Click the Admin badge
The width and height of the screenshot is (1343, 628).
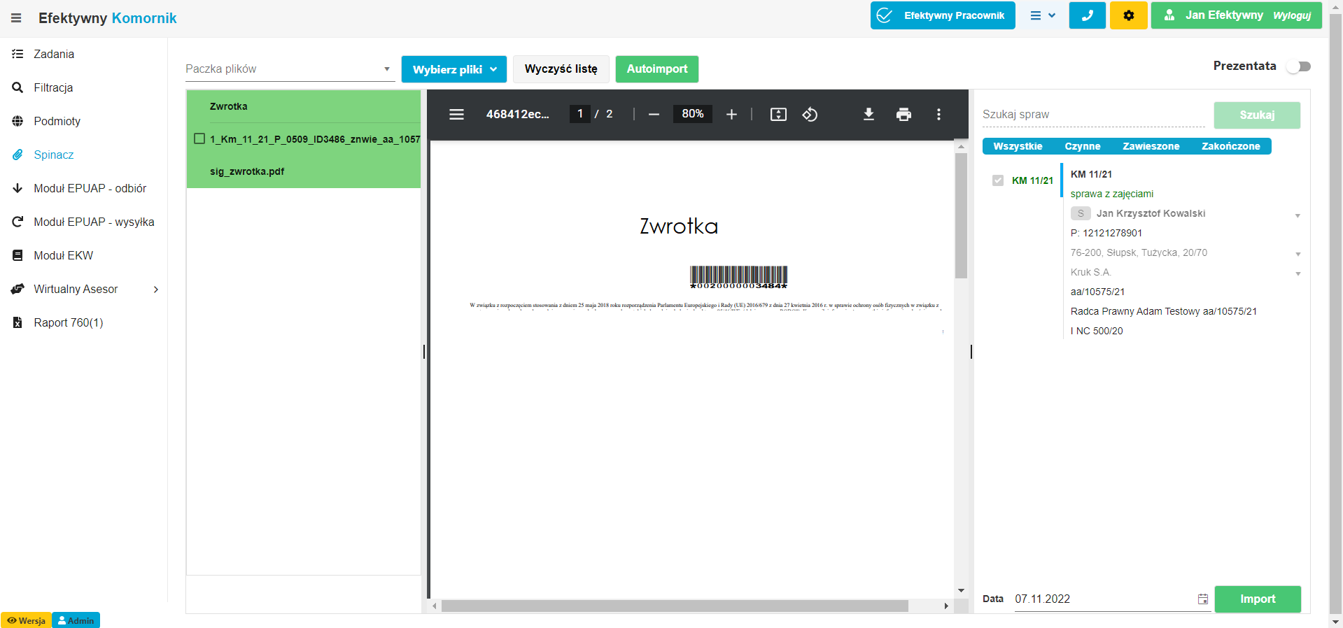click(x=76, y=620)
